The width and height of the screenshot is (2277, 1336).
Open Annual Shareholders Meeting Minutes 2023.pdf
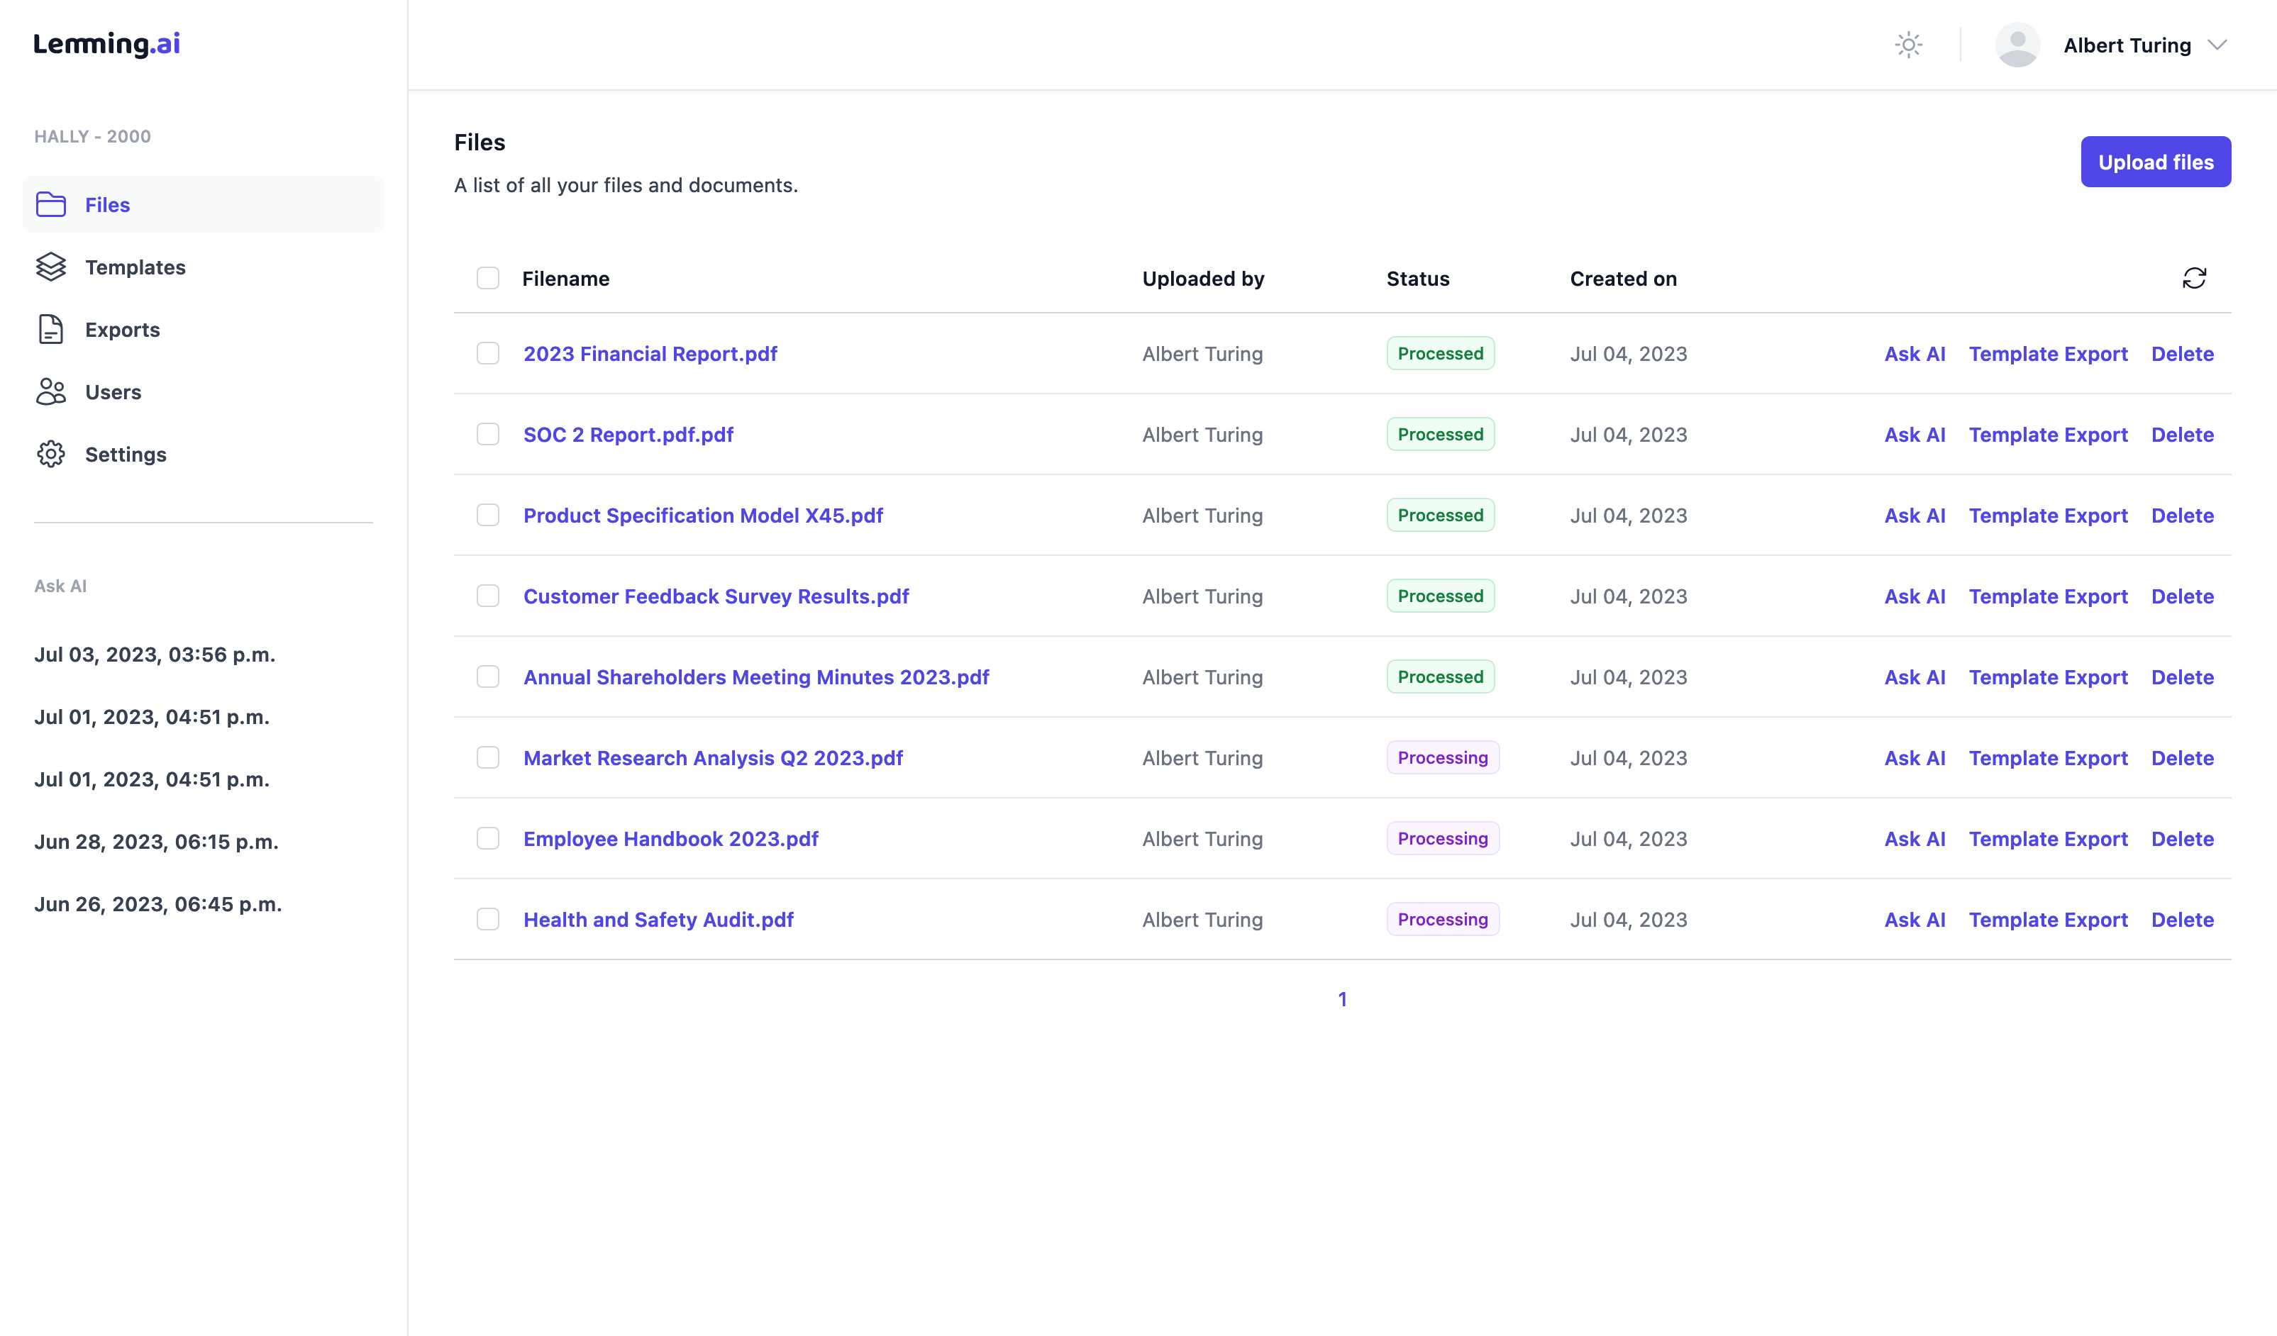coord(756,677)
